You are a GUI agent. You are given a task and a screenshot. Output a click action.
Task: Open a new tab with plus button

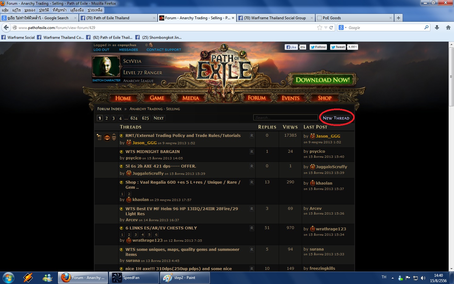(399, 18)
